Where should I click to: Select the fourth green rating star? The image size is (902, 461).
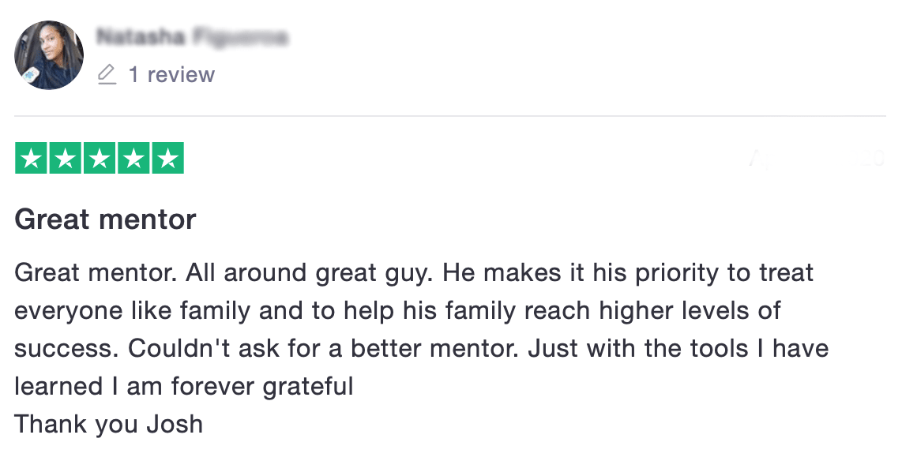[x=133, y=159]
